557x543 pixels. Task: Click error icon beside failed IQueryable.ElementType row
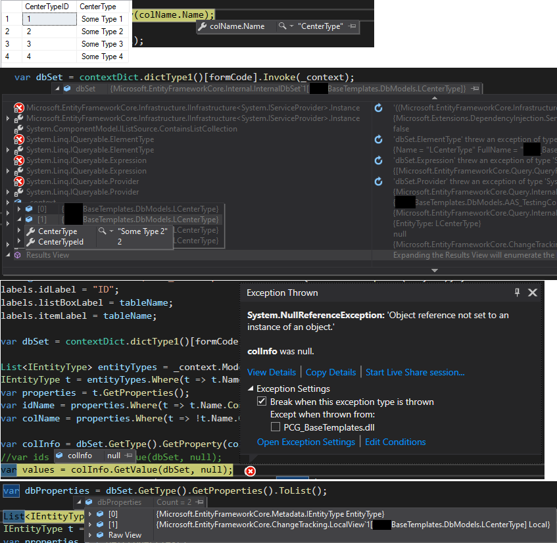(x=19, y=139)
